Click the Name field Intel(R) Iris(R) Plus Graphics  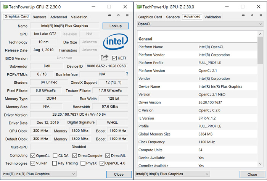(x=64, y=26)
